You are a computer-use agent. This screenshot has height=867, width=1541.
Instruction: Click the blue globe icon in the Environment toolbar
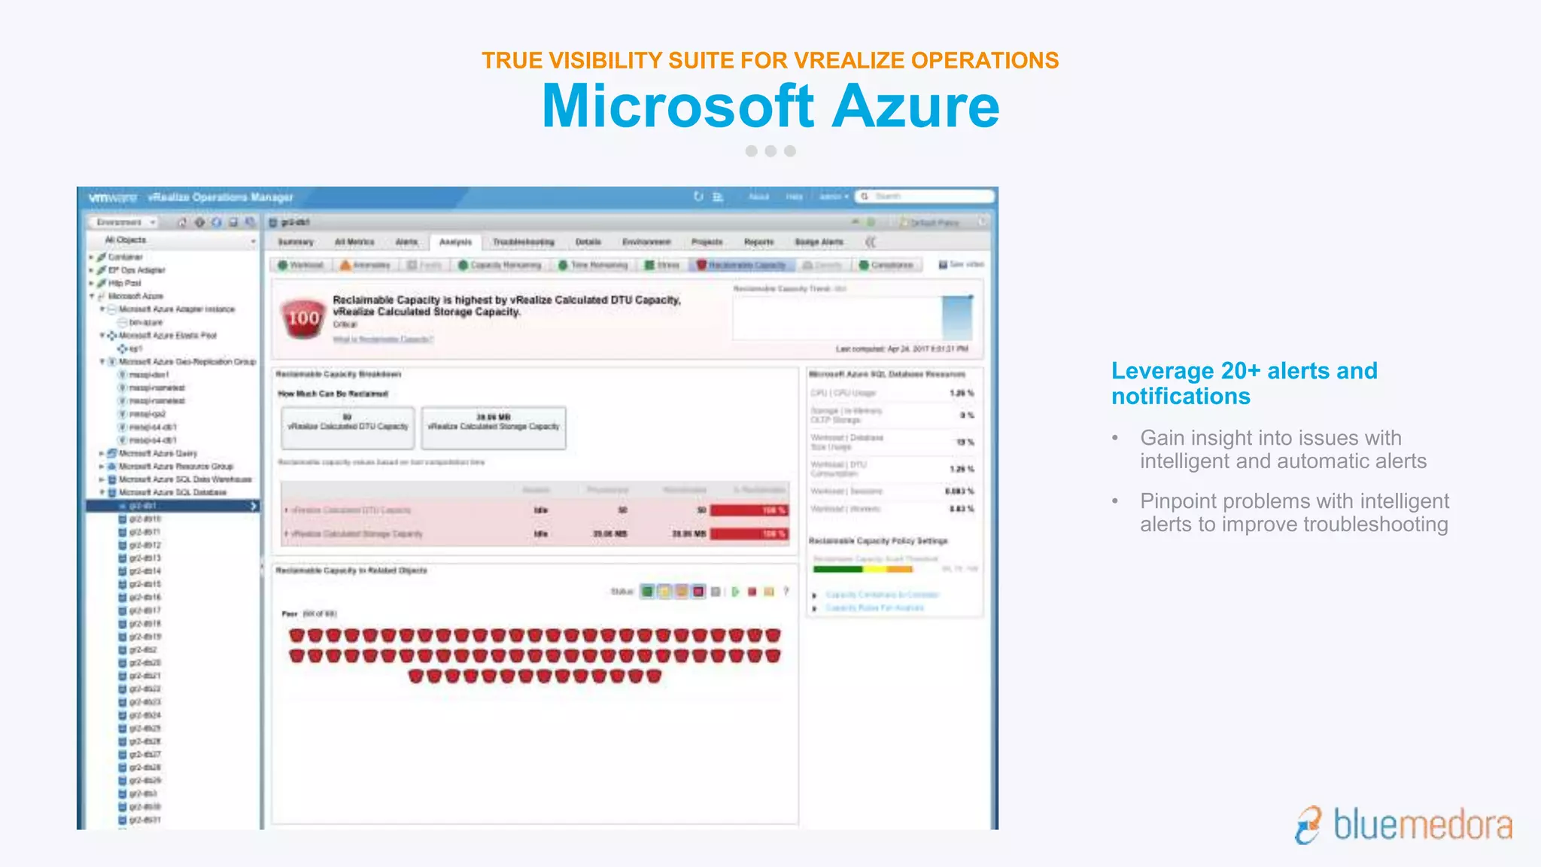click(217, 222)
